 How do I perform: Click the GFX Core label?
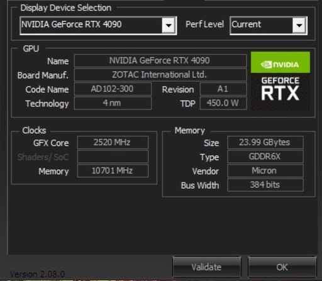(x=51, y=143)
